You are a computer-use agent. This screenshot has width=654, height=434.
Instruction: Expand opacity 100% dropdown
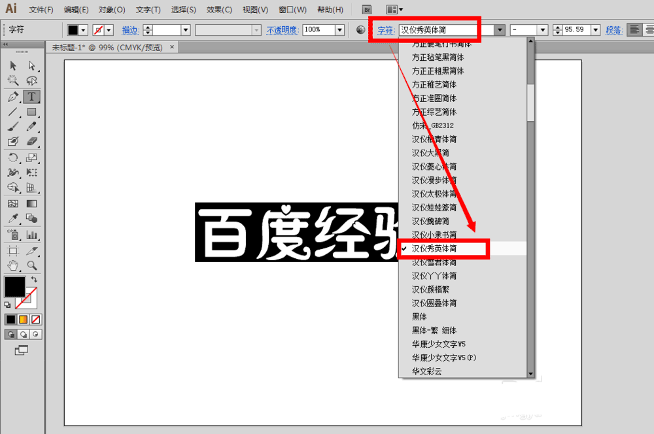coord(340,30)
